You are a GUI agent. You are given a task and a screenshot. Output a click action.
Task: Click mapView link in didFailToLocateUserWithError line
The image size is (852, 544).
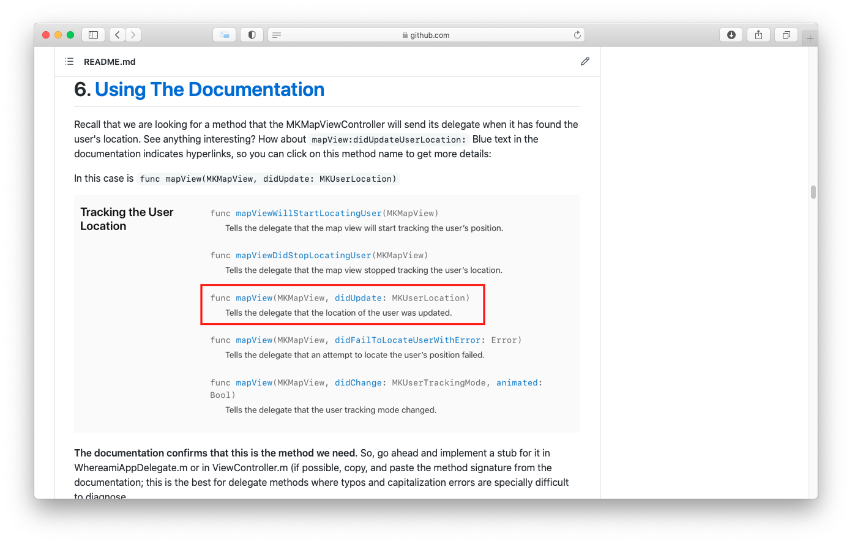(x=254, y=340)
